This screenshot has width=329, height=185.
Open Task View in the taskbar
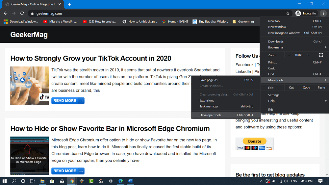(x=32, y=181)
